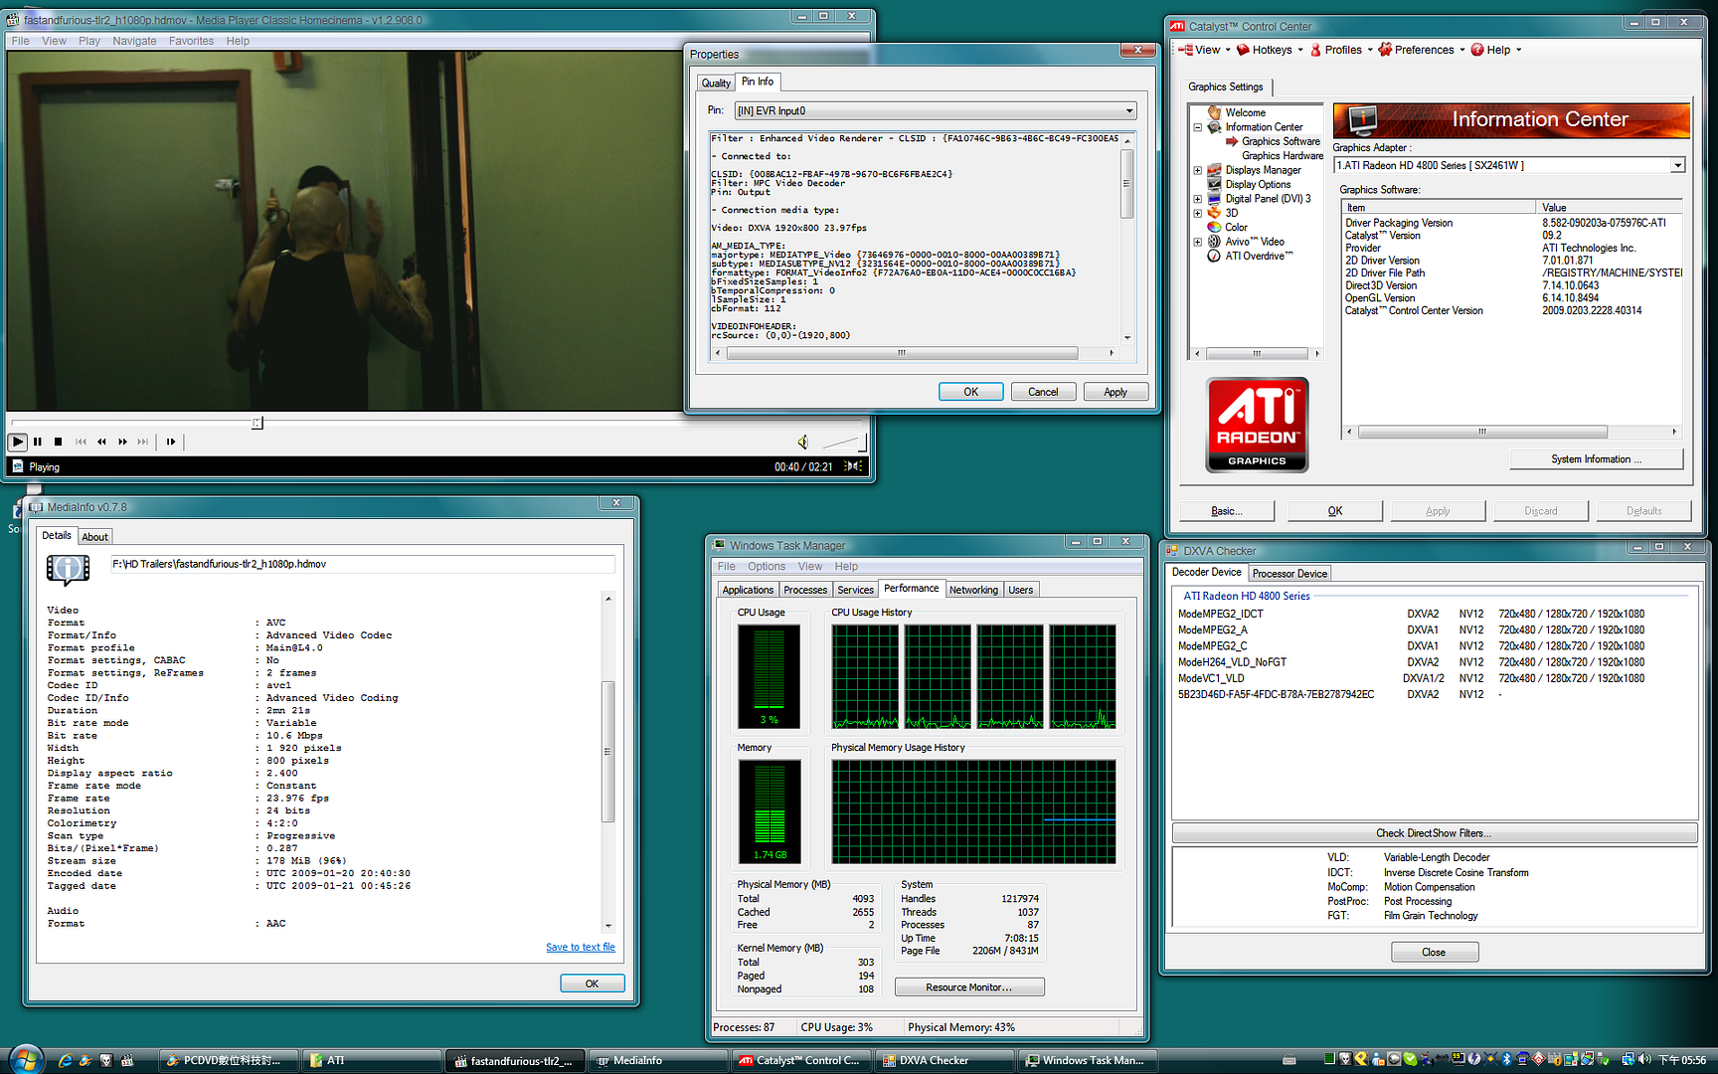The width and height of the screenshot is (1718, 1074).
Task: Click the volume icon in the system tray
Action: tap(1644, 1059)
